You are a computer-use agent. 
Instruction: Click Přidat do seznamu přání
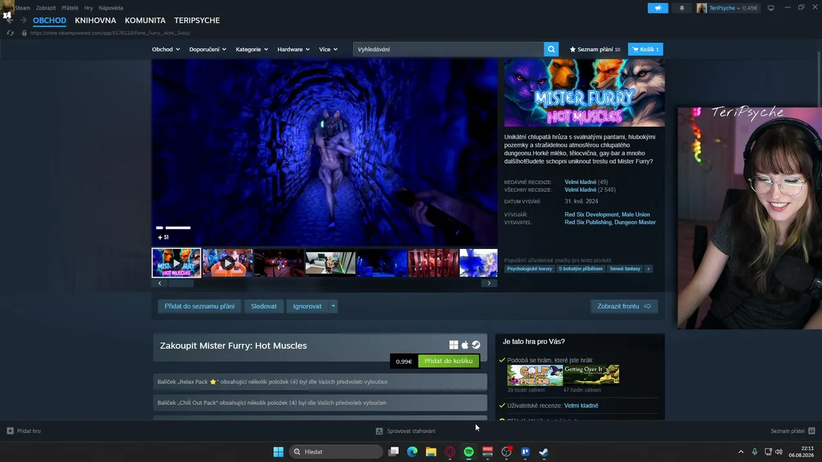[199, 306]
